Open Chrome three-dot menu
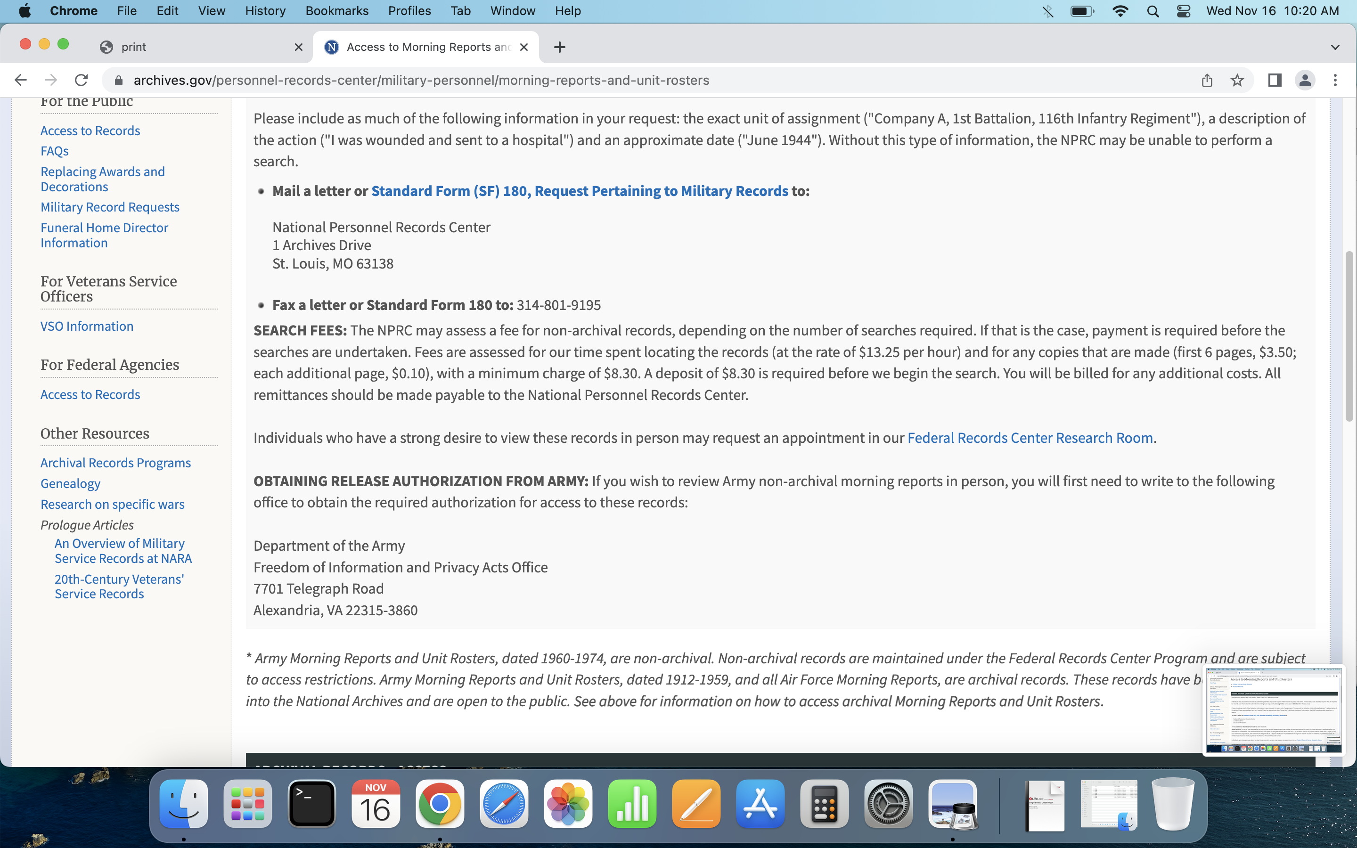This screenshot has height=848, width=1357. [1335, 80]
